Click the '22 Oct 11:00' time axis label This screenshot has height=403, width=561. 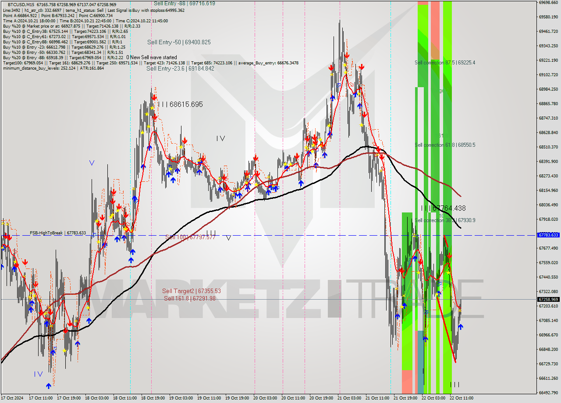coord(461,398)
